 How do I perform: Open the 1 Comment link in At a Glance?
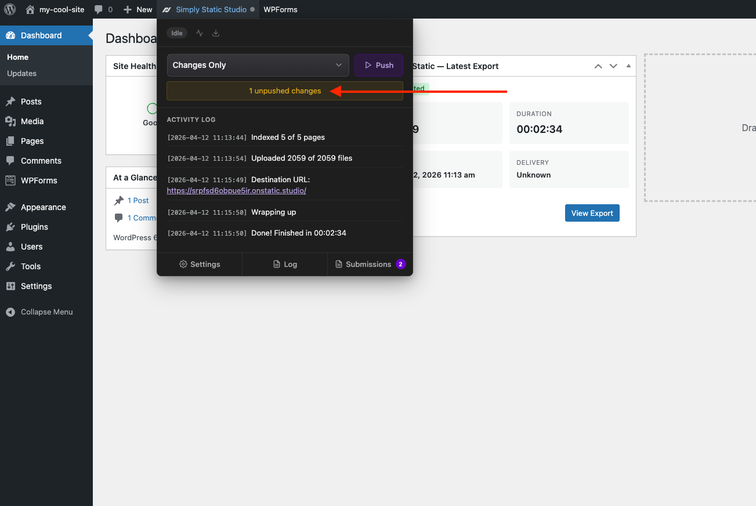pyautogui.click(x=142, y=218)
